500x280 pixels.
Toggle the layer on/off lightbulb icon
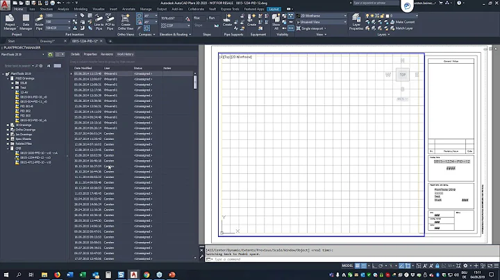pos(367,15)
